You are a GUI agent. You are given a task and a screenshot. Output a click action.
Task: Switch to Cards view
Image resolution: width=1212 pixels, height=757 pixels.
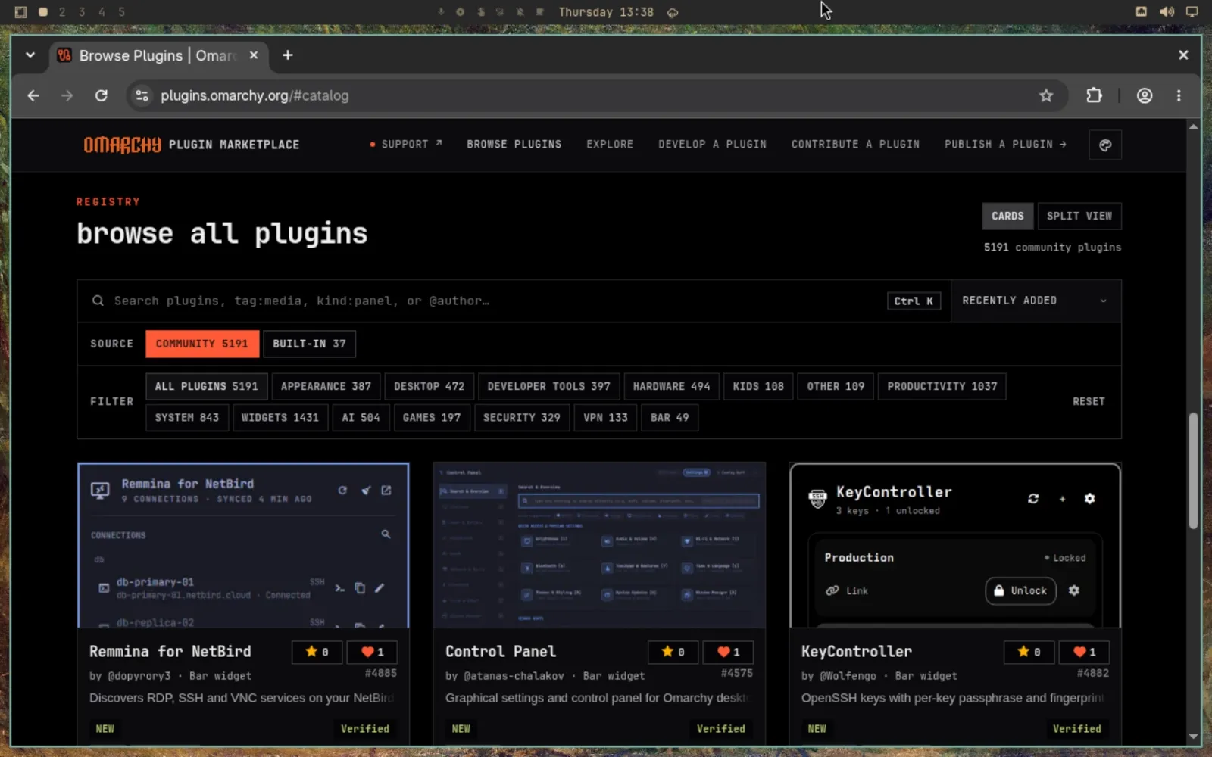[x=1007, y=216]
